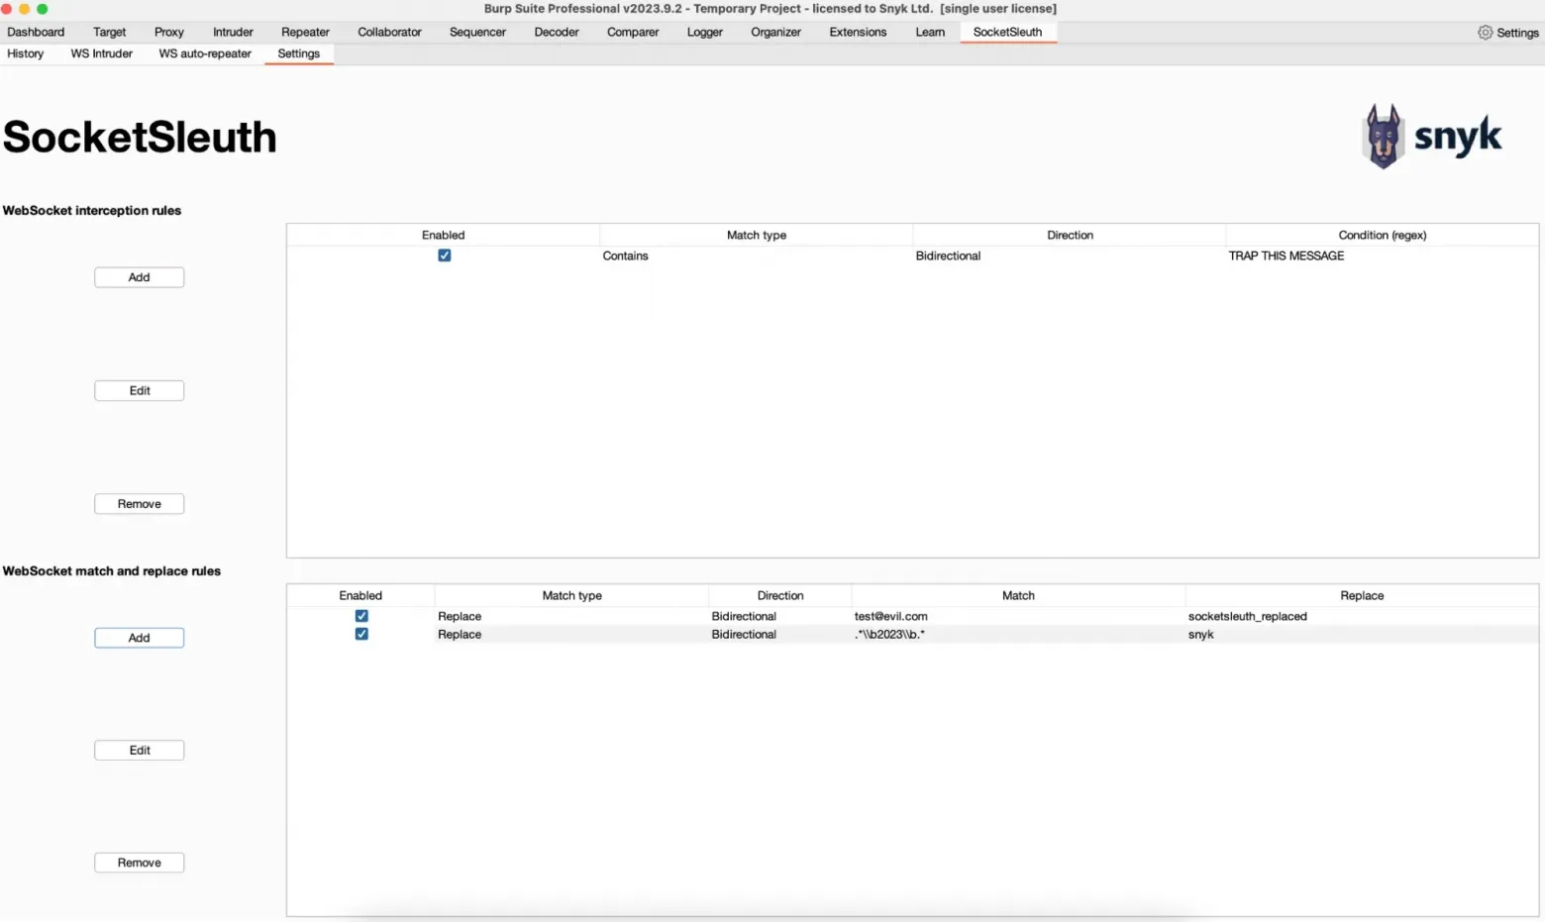Open the WS auto-repeater subtab
This screenshot has height=922, width=1545.
[205, 53]
